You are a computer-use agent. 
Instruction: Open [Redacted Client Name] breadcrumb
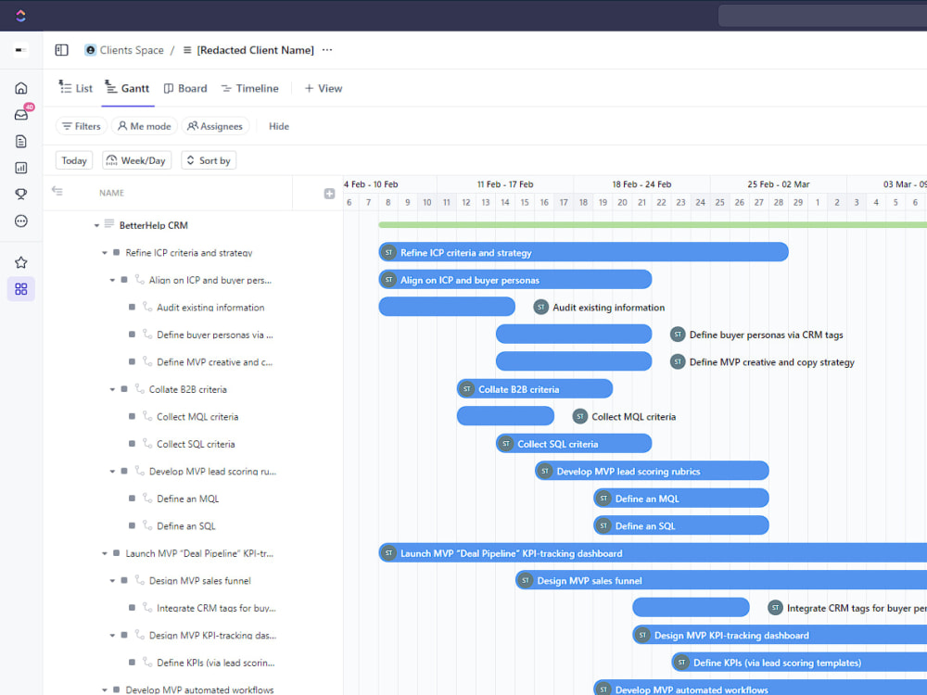click(x=256, y=50)
